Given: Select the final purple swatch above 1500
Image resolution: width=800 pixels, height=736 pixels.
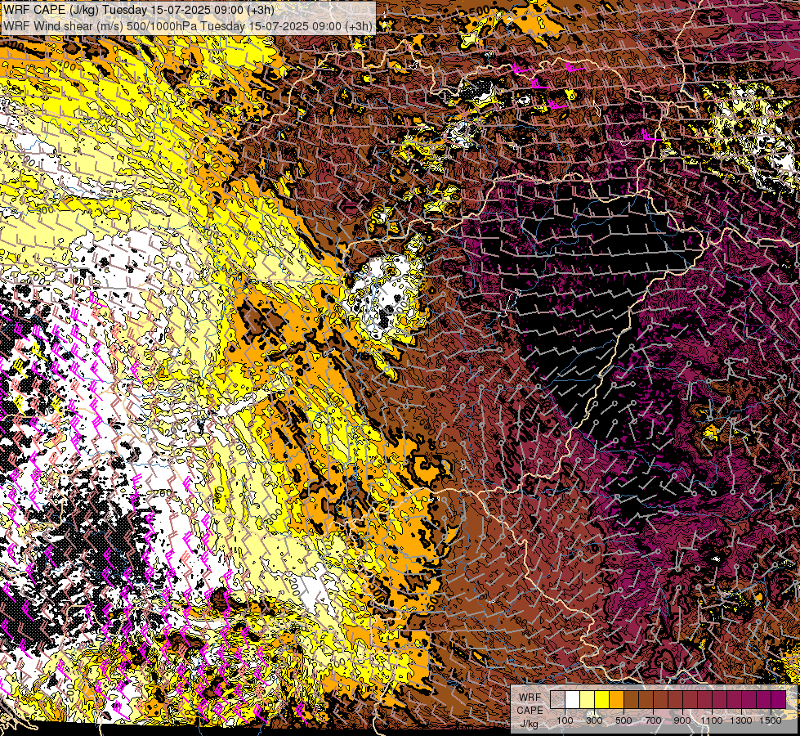Looking at the screenshot, I should coord(778,699).
